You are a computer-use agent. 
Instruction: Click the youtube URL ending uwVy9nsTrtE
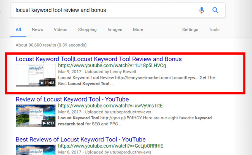pyautogui.click(x=110, y=106)
